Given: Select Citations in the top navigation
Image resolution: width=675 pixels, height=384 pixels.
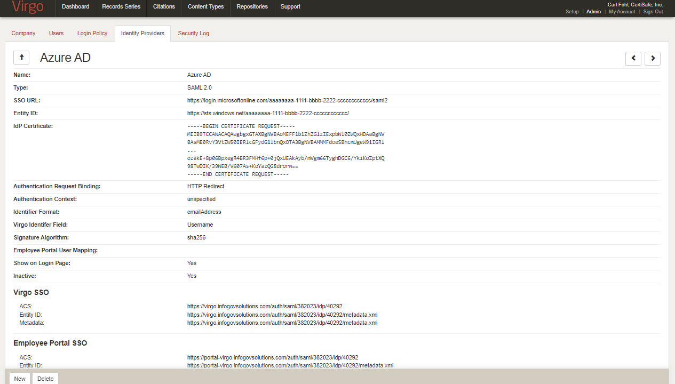Looking at the screenshot, I should (164, 7).
